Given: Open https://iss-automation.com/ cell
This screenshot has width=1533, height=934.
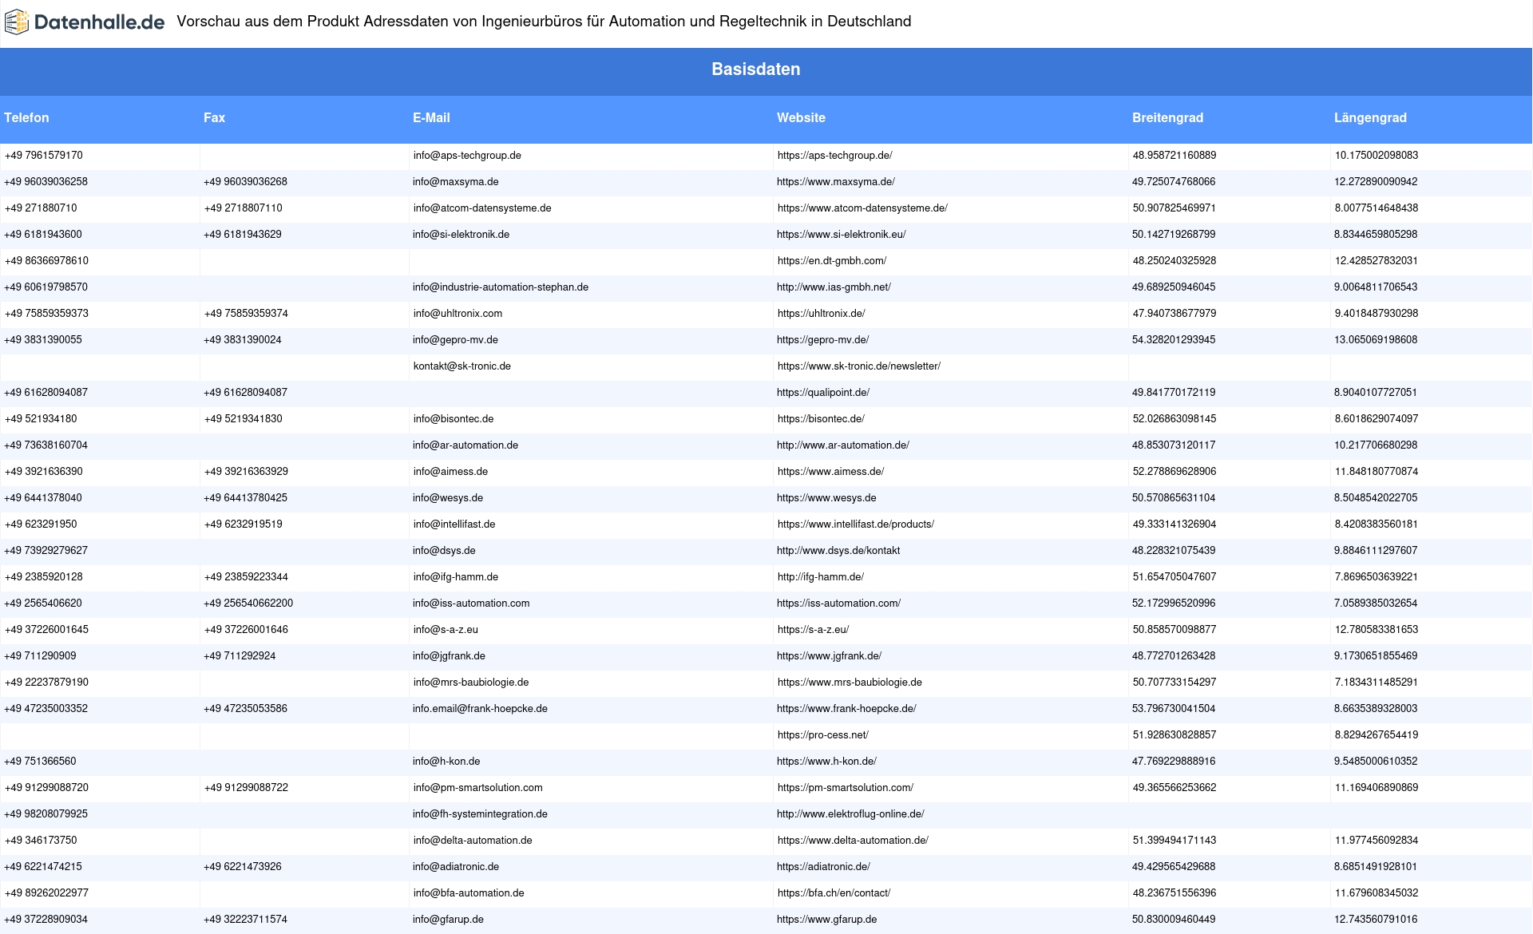Looking at the screenshot, I should (838, 604).
